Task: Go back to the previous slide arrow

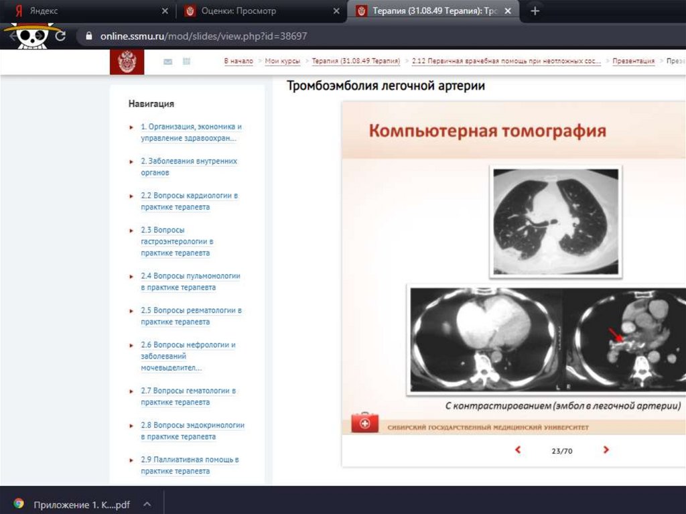Action: pos(517,450)
